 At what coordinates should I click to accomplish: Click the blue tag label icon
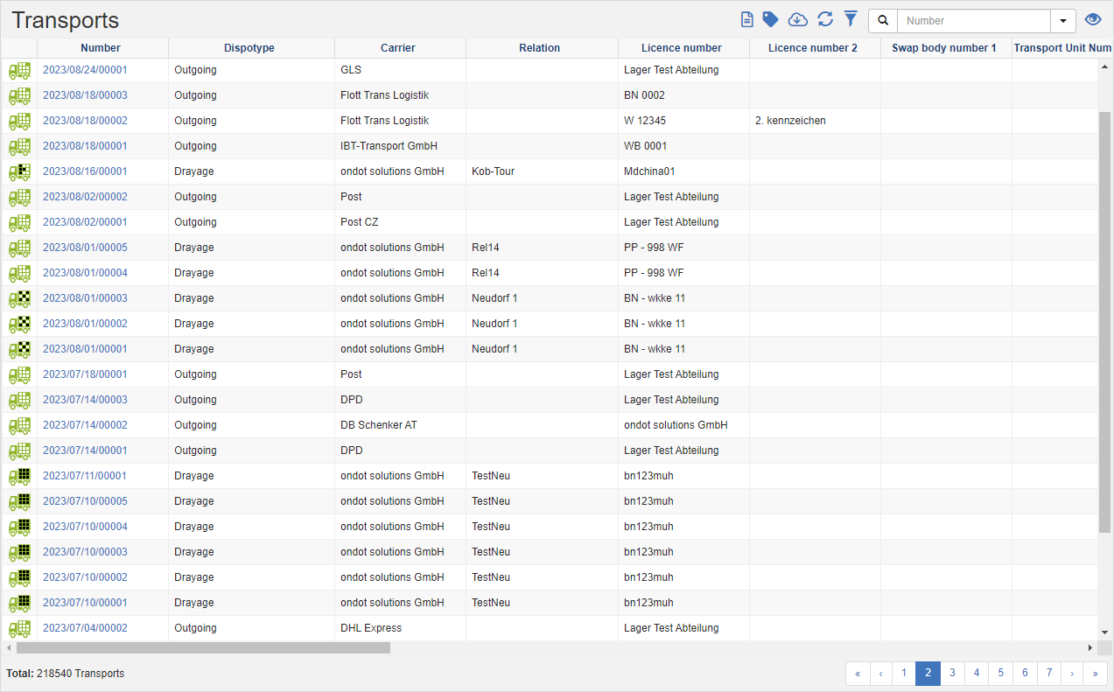[x=771, y=18]
